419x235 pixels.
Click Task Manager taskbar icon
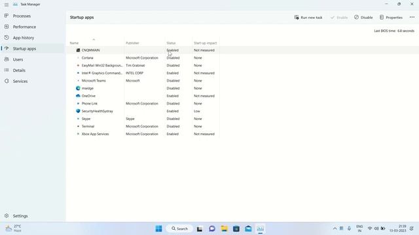pyautogui.click(x=261, y=228)
